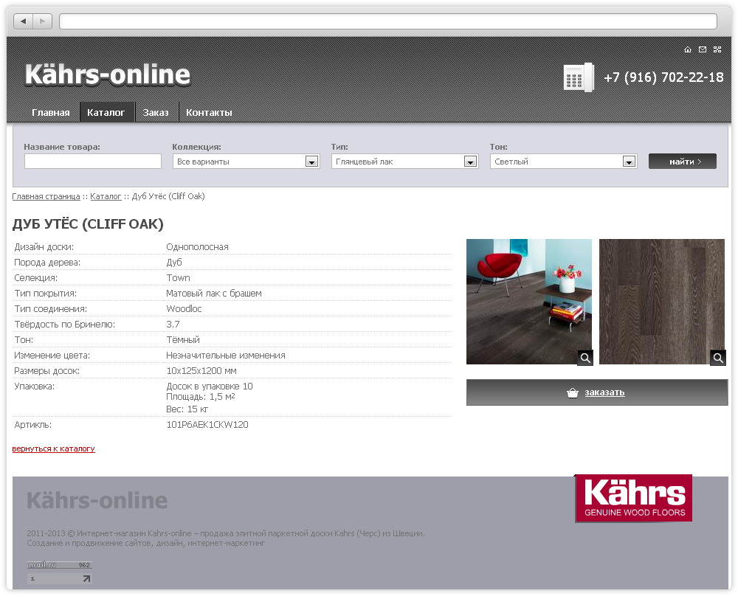Open the Заказ menu item
This screenshot has height=596, width=738.
click(x=156, y=112)
